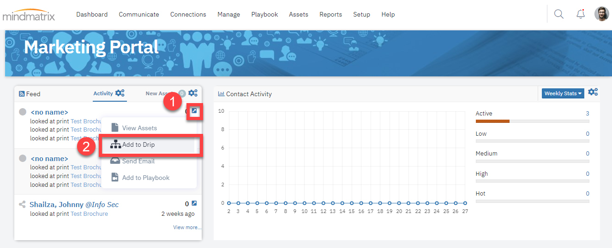612x248 pixels.
Task: Open the Help menu
Action: [388, 14]
